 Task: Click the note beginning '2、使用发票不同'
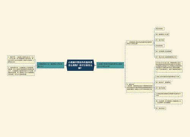(21, 71)
